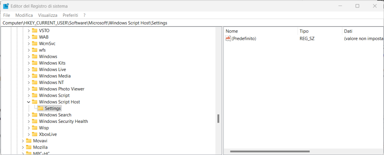This screenshot has height=155, width=384.
Task: Click the XboxLive folder icon
Action: [34, 134]
